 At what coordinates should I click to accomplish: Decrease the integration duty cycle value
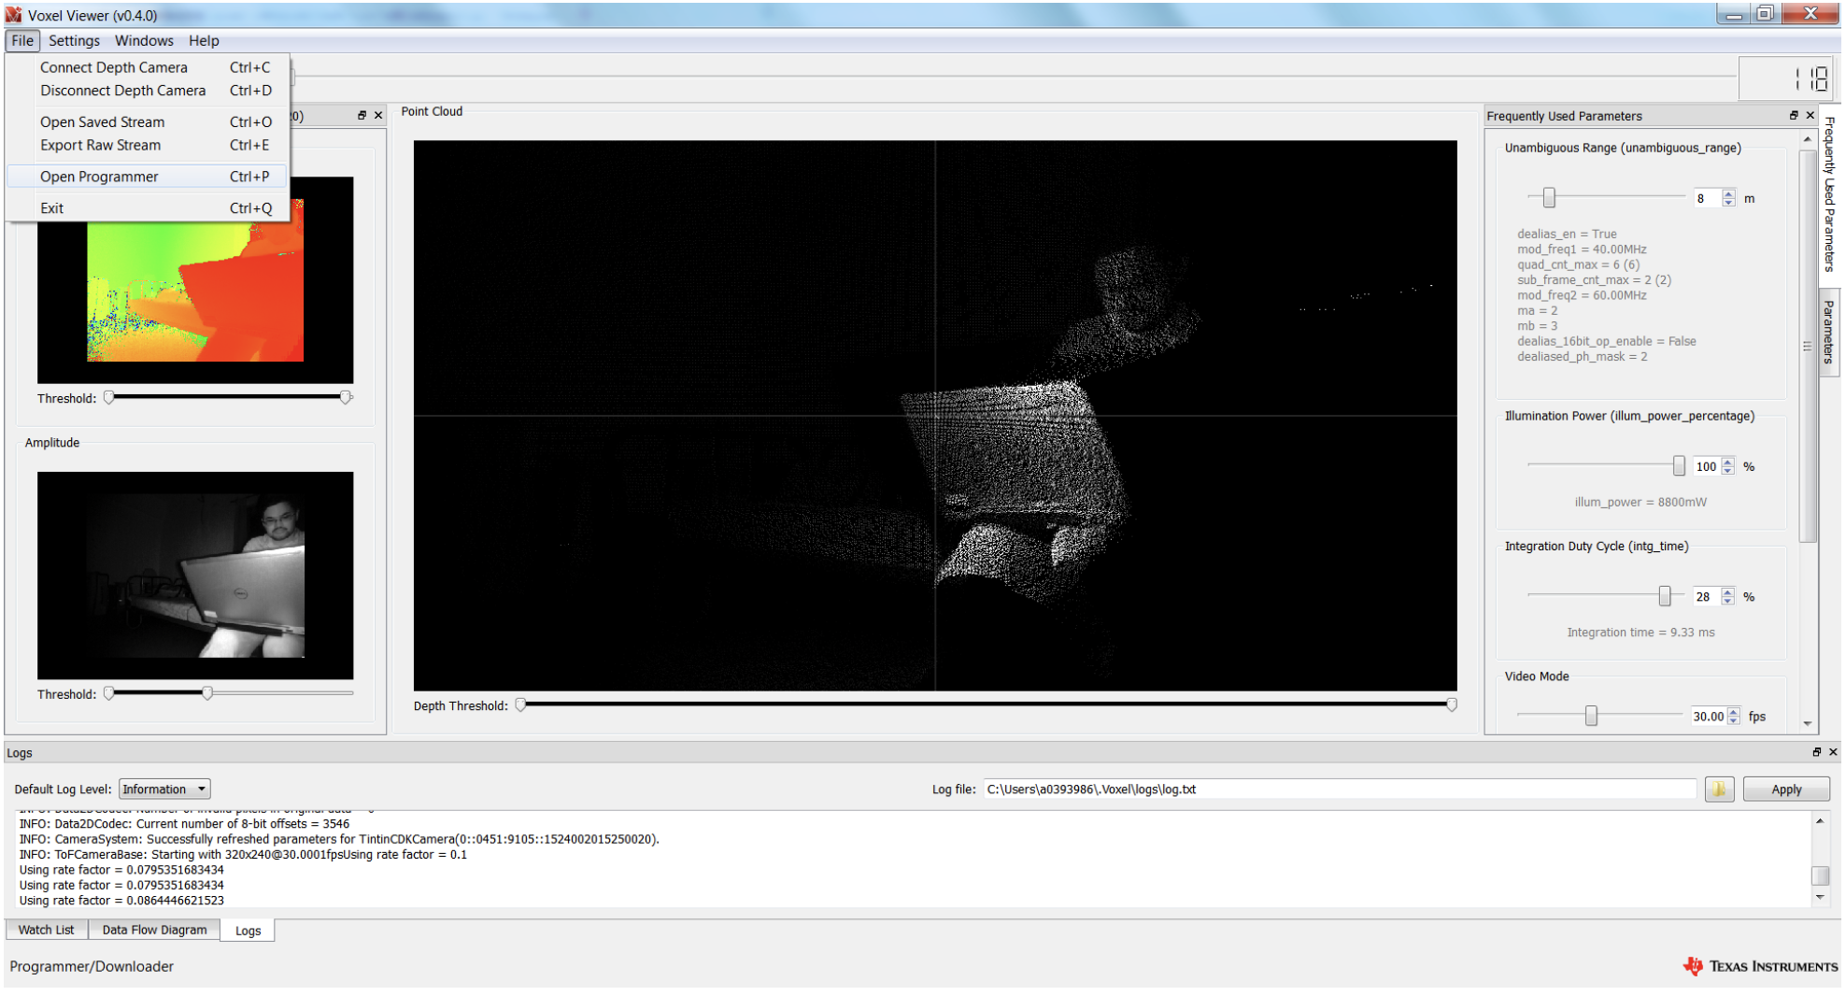pos(1728,601)
